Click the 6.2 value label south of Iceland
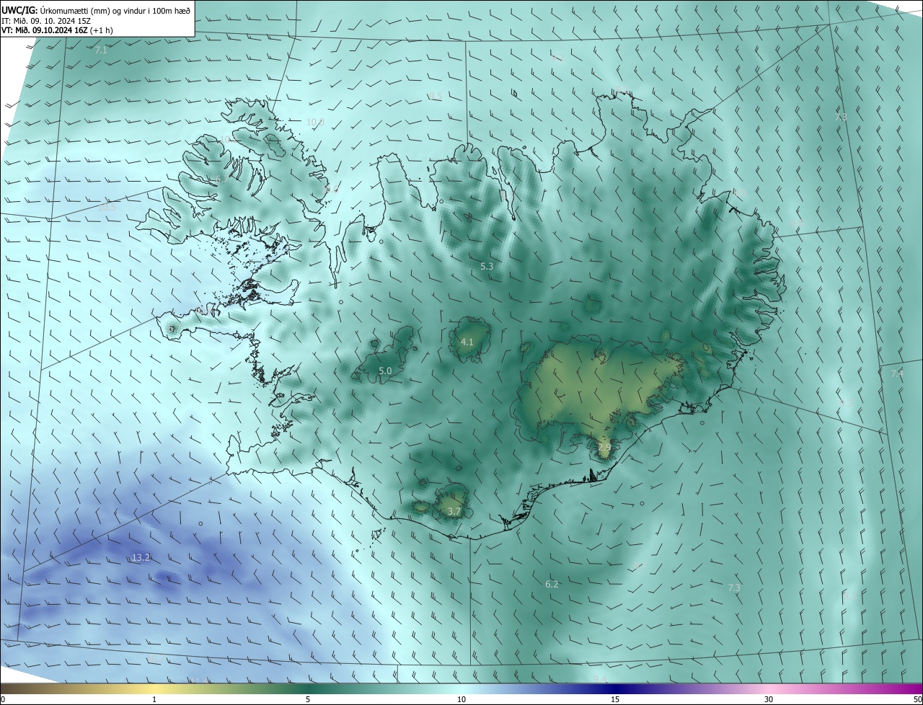The width and height of the screenshot is (923, 705). [x=552, y=584]
